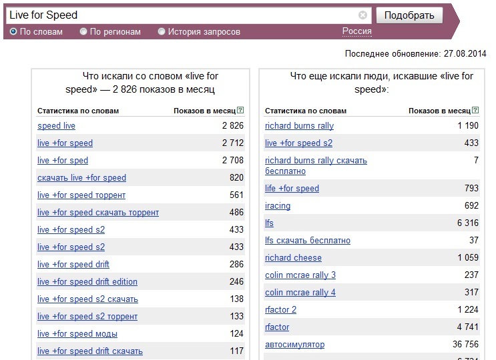Viewport: 496px width, 360px height.
Task: Open 'live +for speed s2 скачать' link
Action: pos(87,299)
